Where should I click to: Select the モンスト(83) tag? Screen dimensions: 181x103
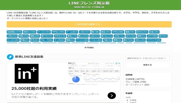13,40
